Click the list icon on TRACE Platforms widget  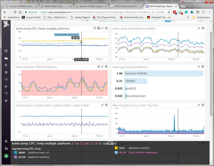[x=98, y=66]
